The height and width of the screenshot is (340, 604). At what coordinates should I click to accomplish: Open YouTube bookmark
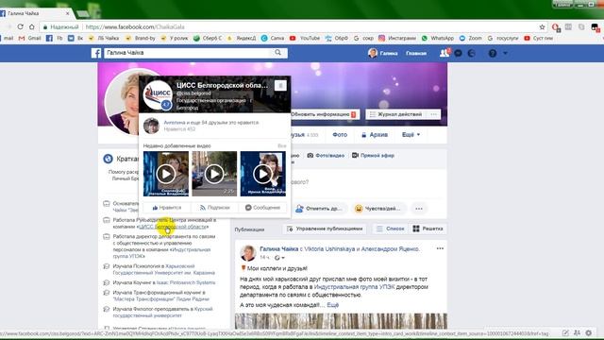(x=305, y=38)
